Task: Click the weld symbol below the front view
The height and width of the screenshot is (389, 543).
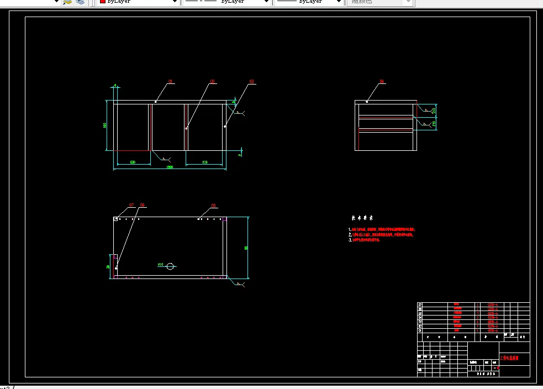Action: (x=166, y=159)
